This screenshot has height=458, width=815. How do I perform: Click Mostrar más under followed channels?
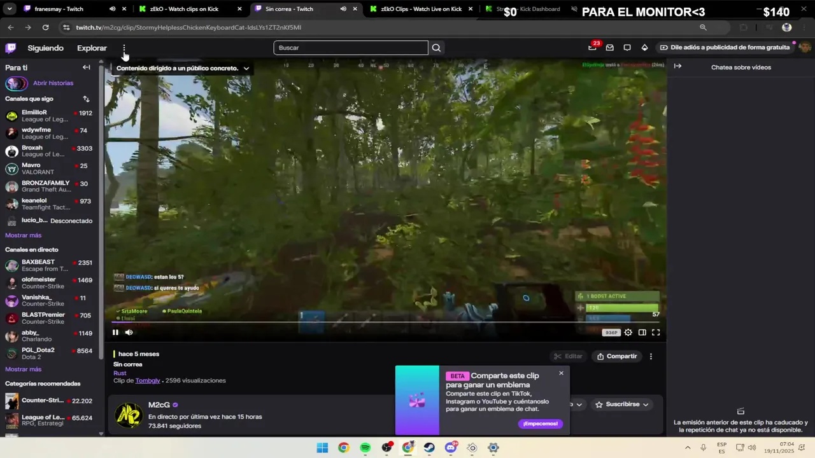point(23,235)
